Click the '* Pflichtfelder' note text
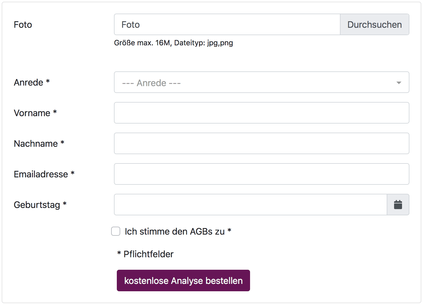423x306 pixels. [145, 254]
